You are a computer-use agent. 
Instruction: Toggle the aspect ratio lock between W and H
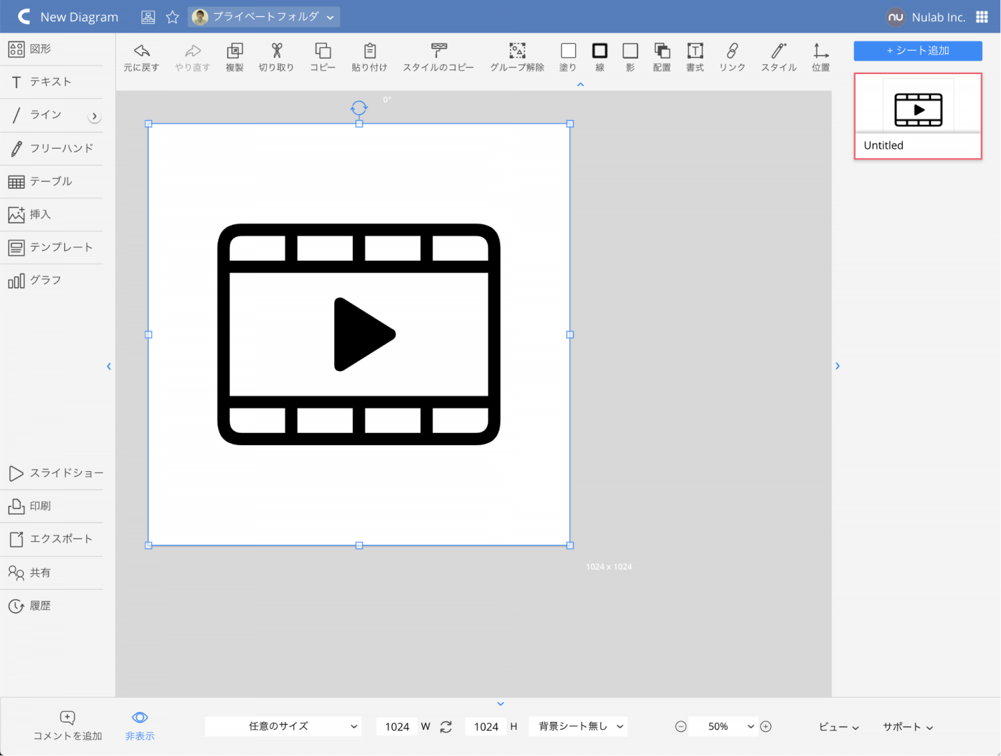click(446, 727)
